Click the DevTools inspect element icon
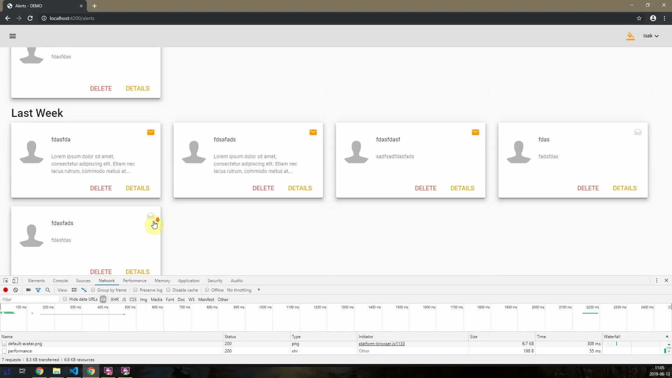Screen dimensions: 672x378 [6, 281]
